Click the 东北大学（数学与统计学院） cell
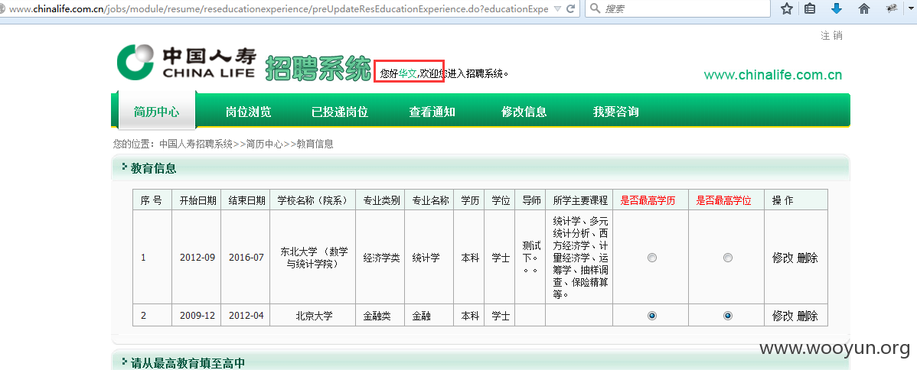The image size is (917, 370). coord(314,257)
